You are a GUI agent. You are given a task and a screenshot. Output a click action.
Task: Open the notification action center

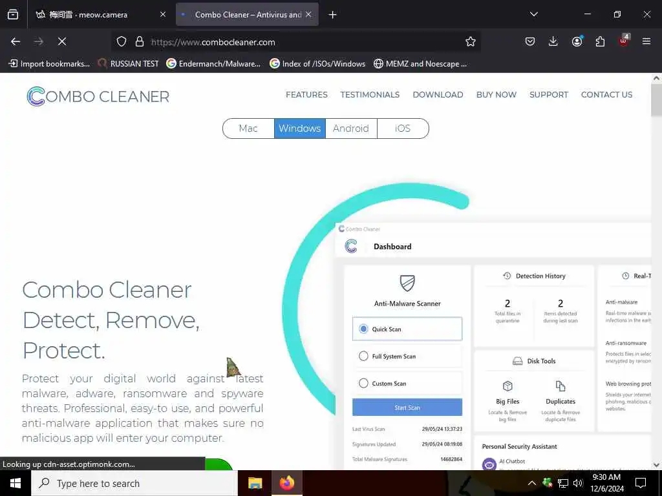point(641,483)
